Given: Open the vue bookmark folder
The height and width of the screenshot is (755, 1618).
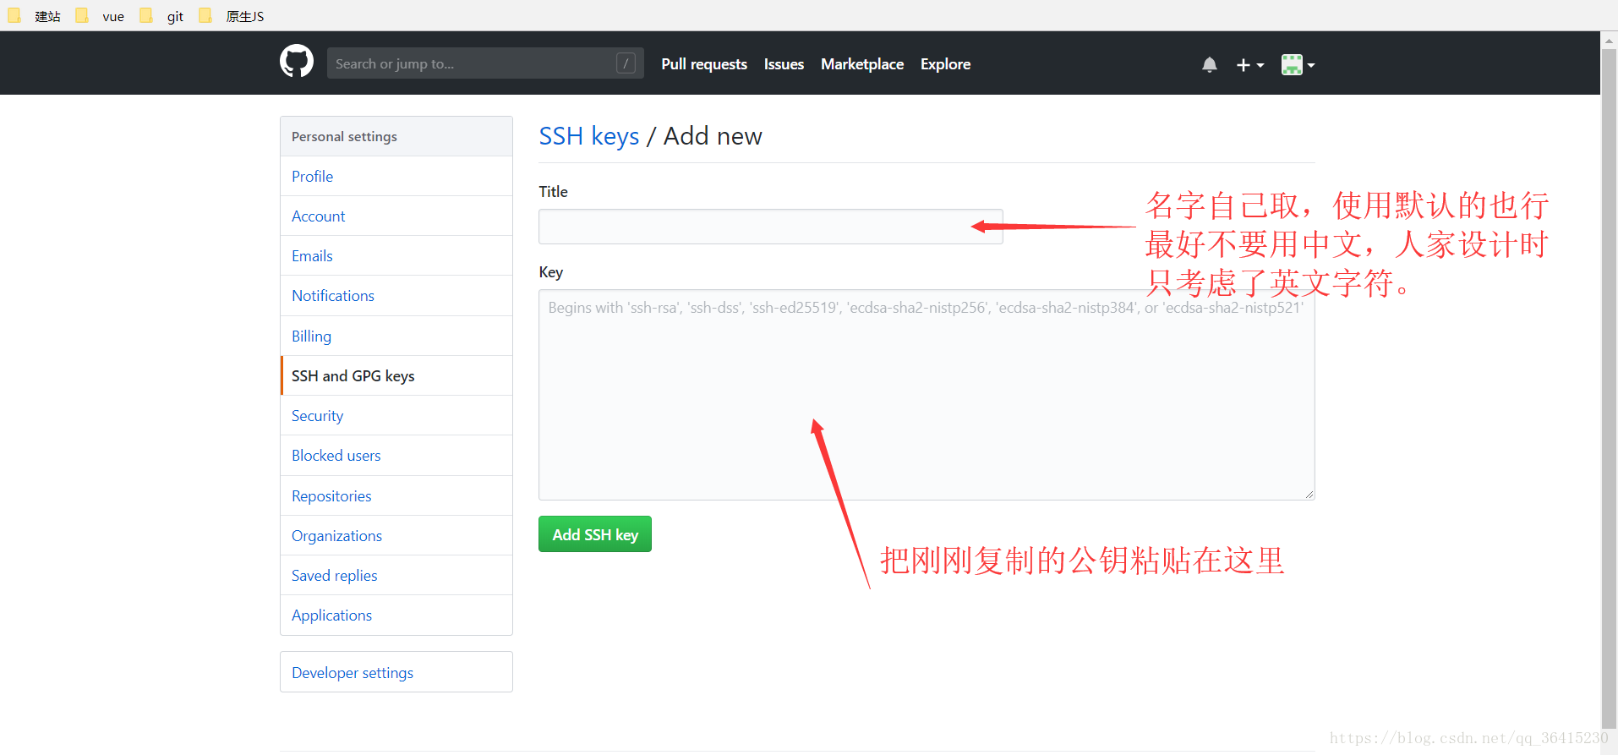Looking at the screenshot, I should tap(101, 16).
